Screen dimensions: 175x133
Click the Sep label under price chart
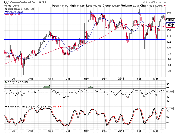(50, 79)
